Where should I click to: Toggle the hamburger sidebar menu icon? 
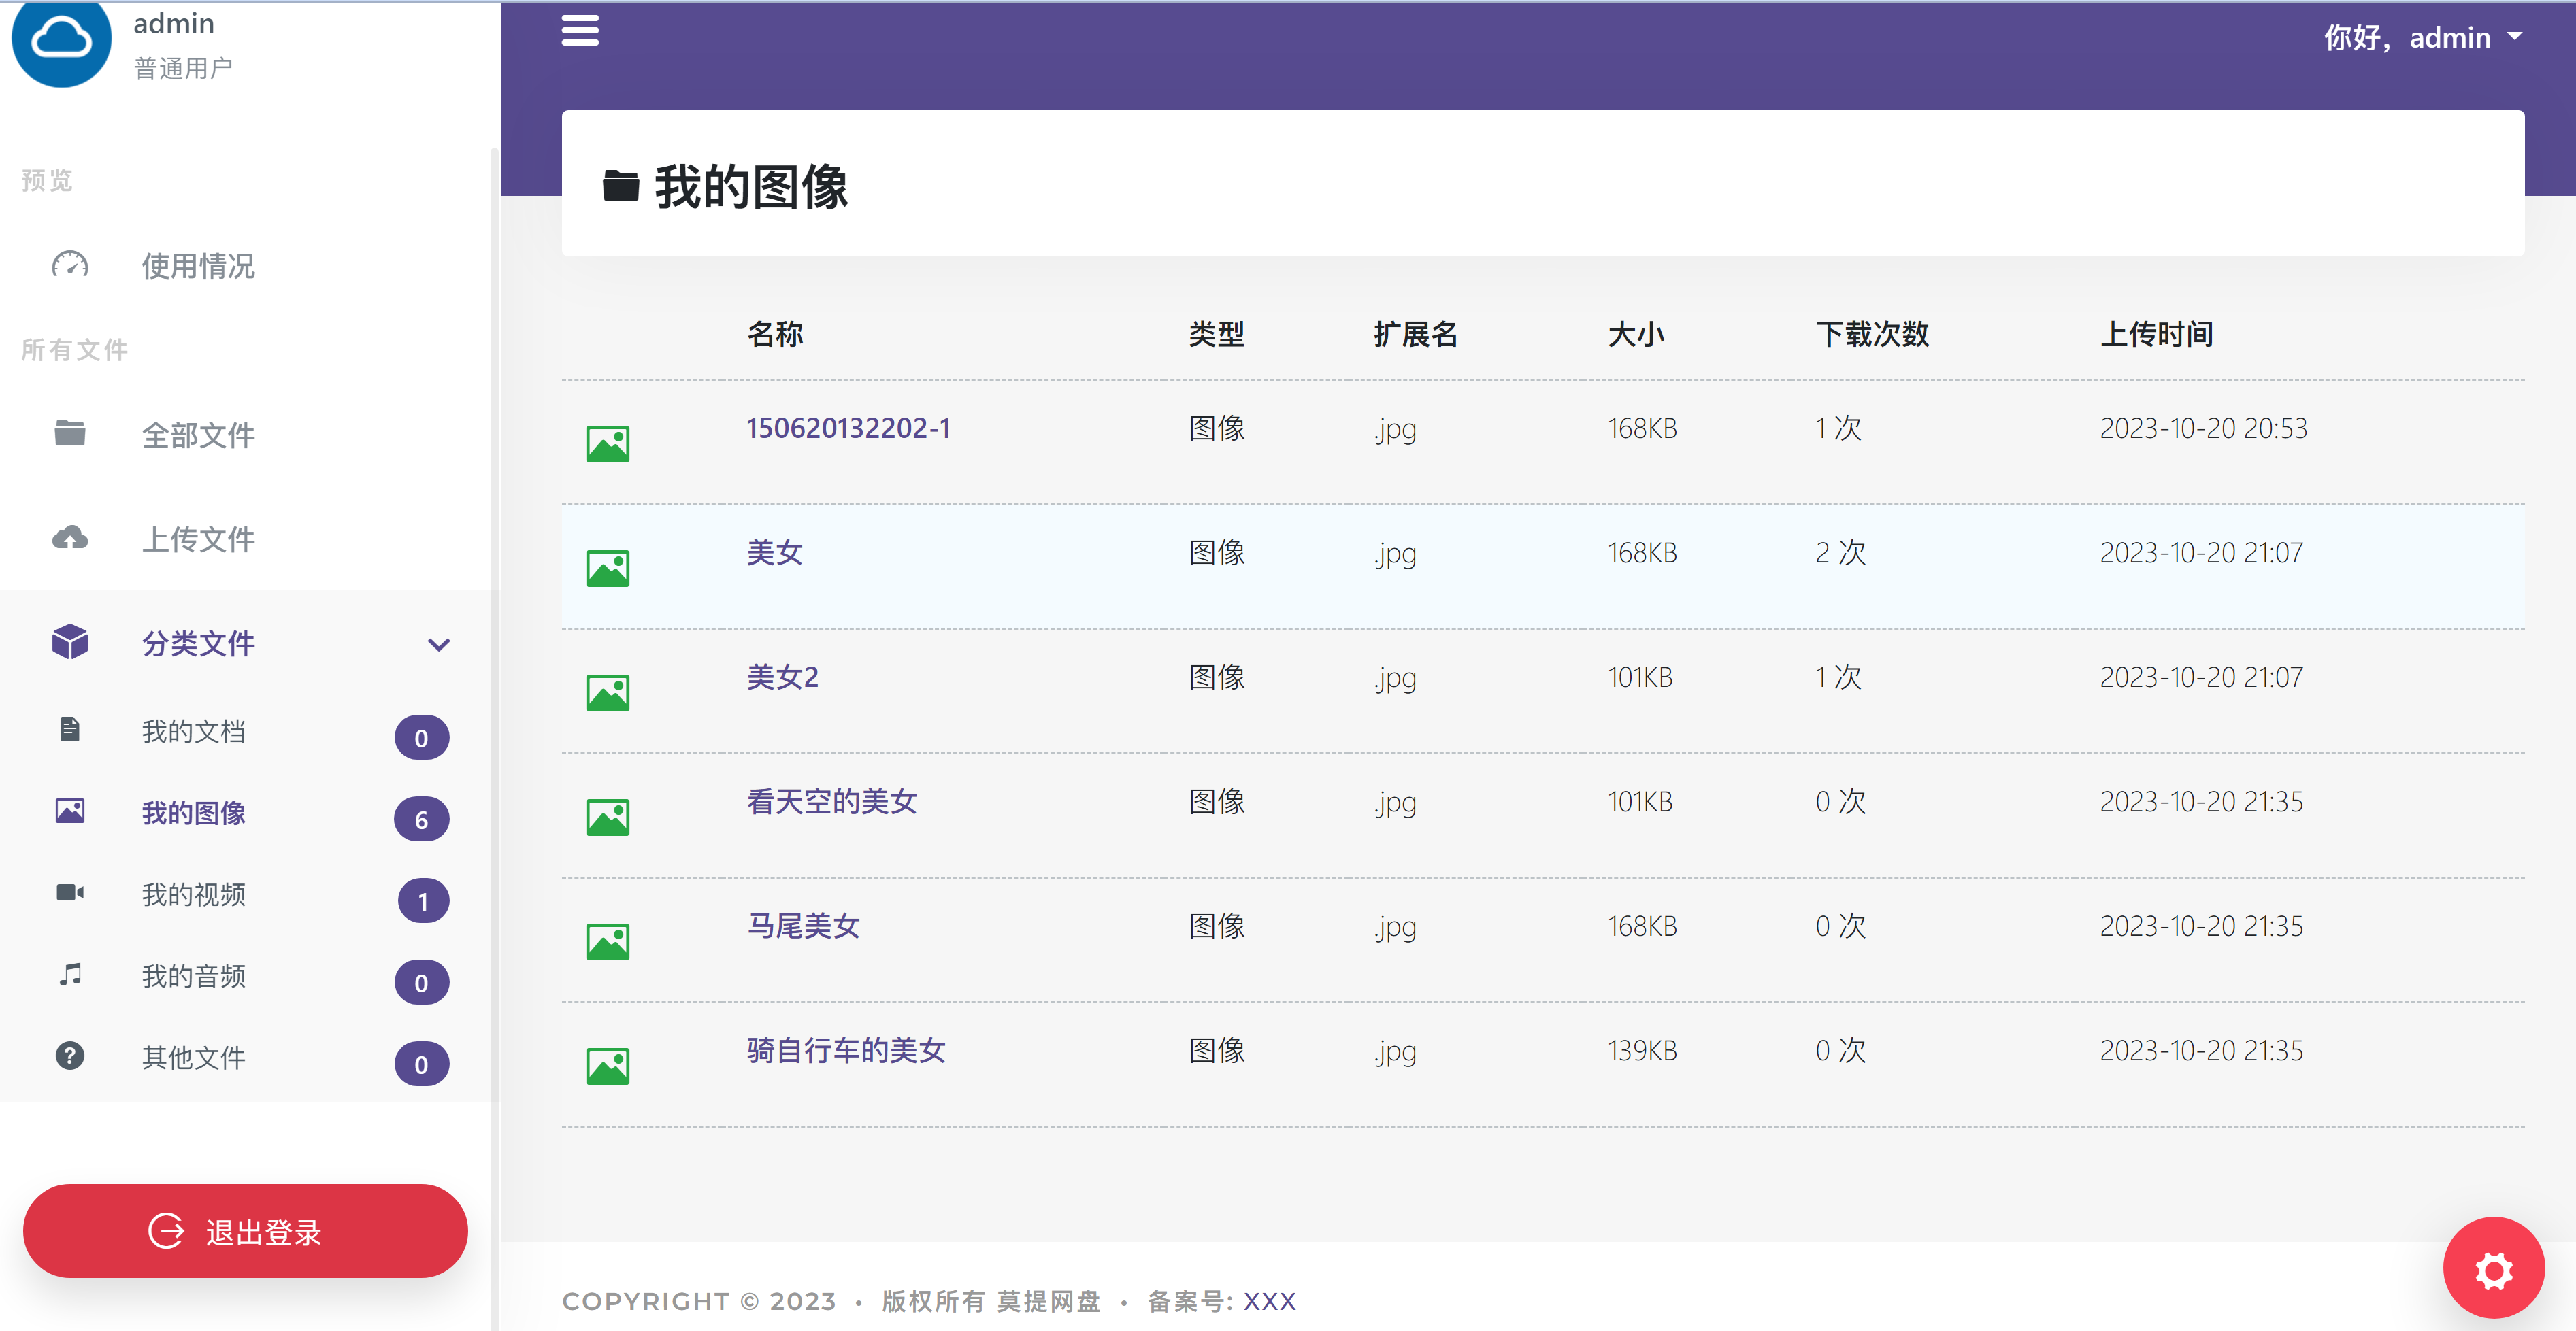pyautogui.click(x=580, y=31)
